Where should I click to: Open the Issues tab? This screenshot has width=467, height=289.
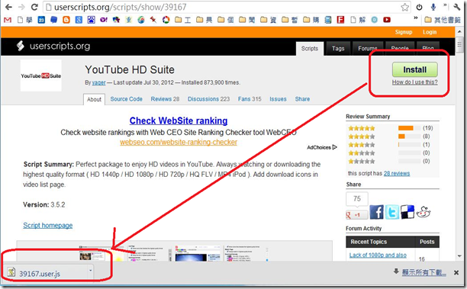pyautogui.click(x=278, y=99)
